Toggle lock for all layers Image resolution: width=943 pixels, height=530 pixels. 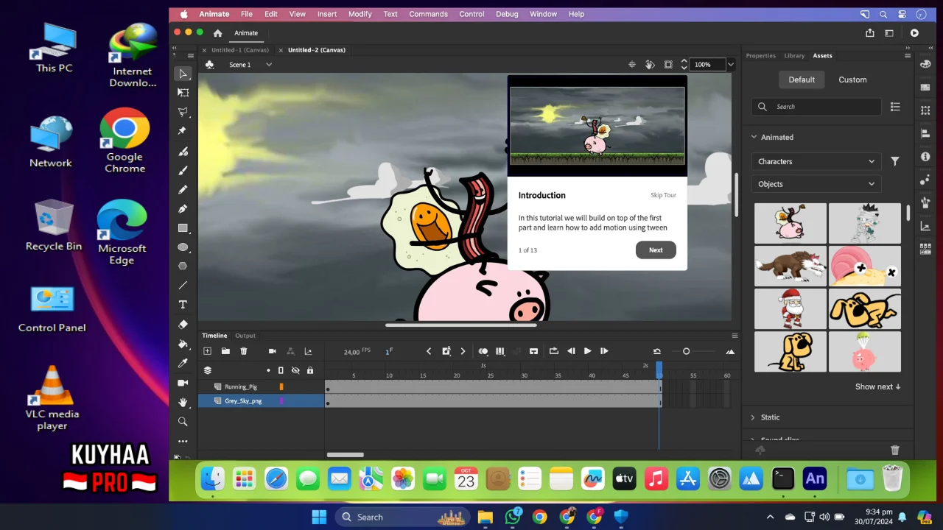click(310, 370)
